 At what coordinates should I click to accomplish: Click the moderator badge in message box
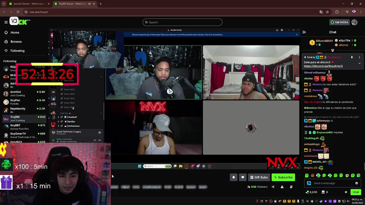tap(309, 183)
